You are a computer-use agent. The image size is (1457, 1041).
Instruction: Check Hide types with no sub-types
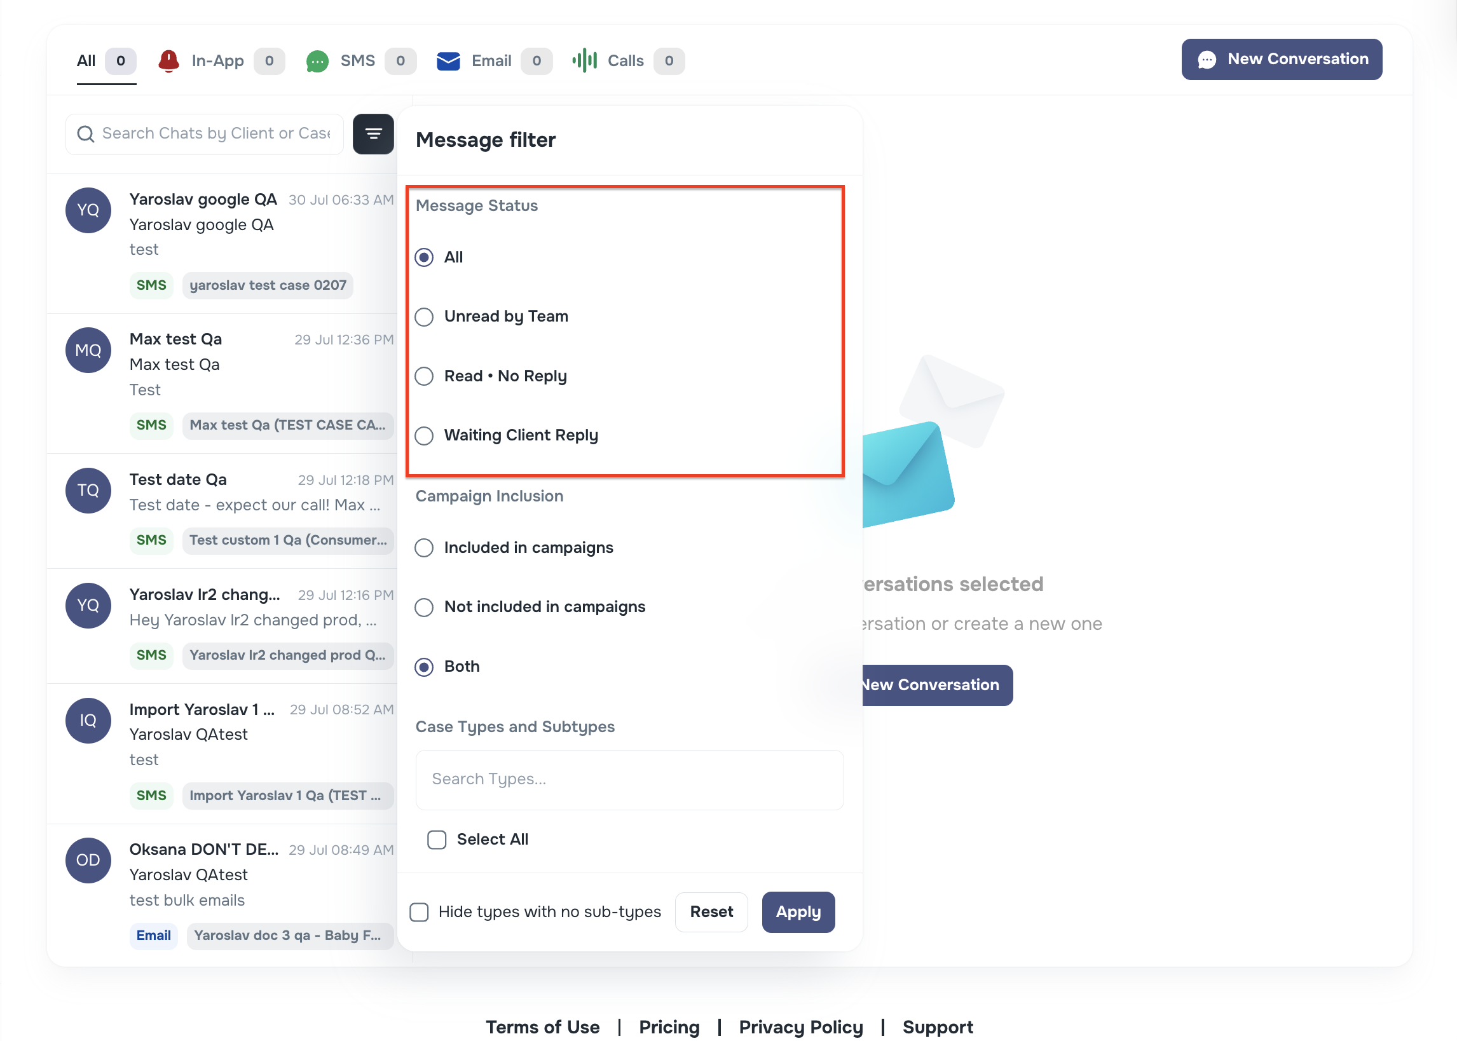[x=419, y=911]
